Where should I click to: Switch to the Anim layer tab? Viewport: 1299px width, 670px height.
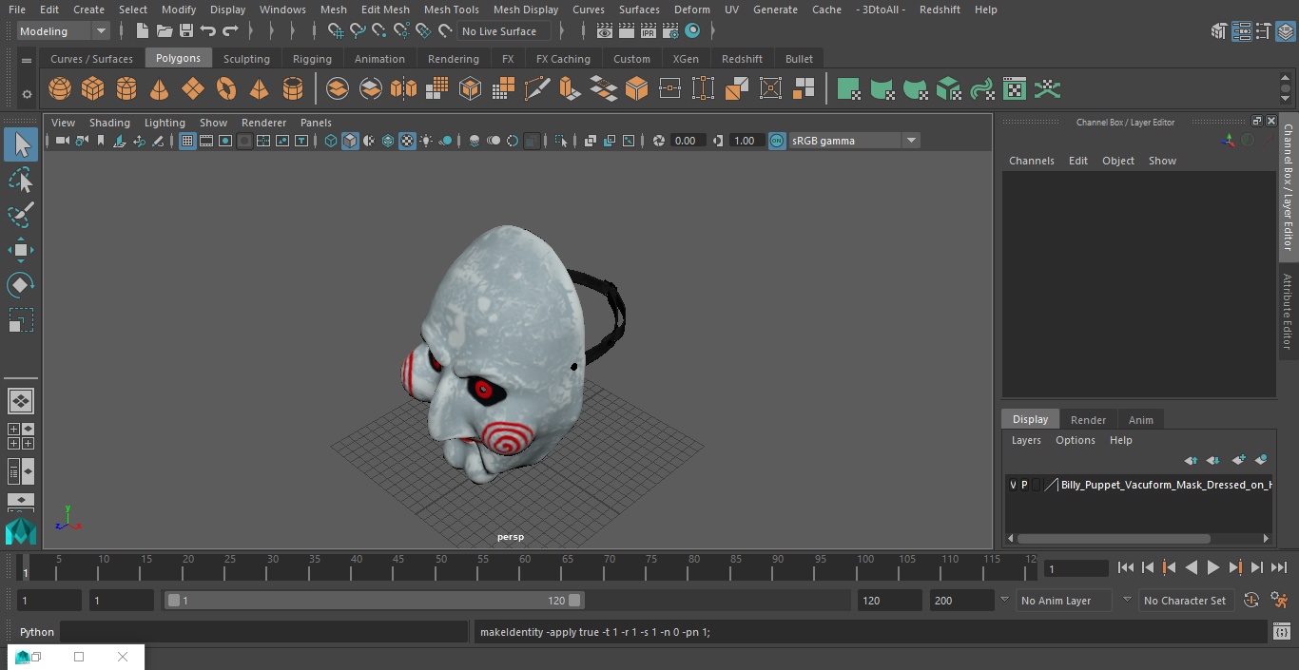click(x=1140, y=420)
